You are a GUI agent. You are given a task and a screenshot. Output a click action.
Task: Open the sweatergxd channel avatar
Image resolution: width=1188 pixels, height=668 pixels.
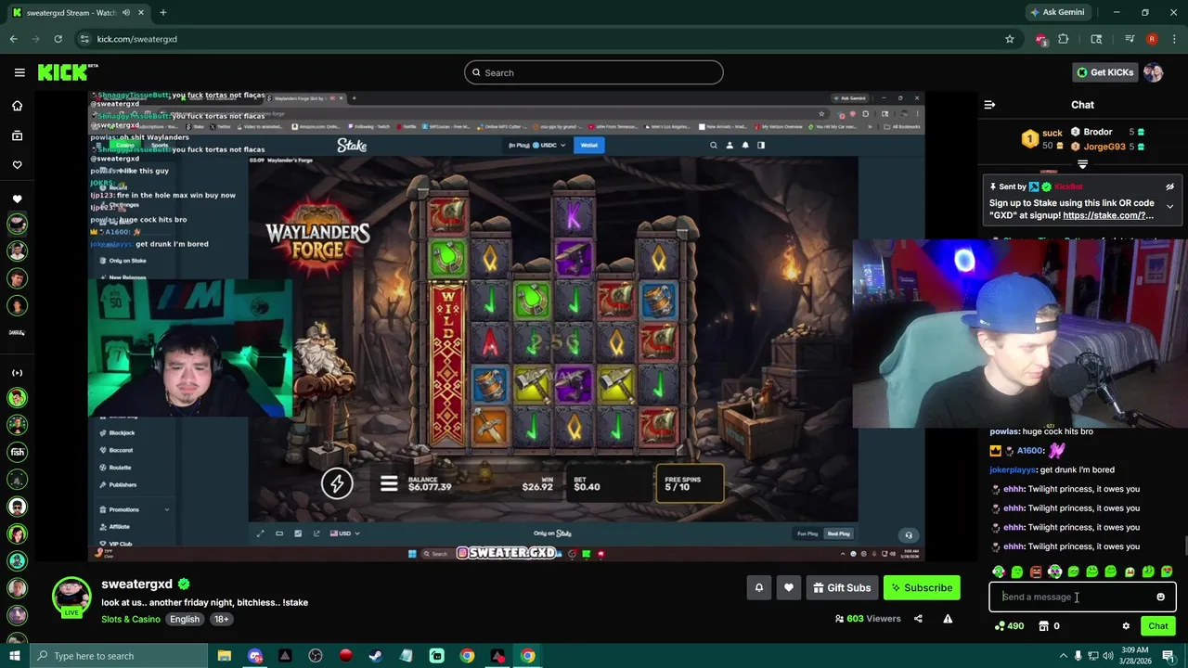click(x=71, y=597)
